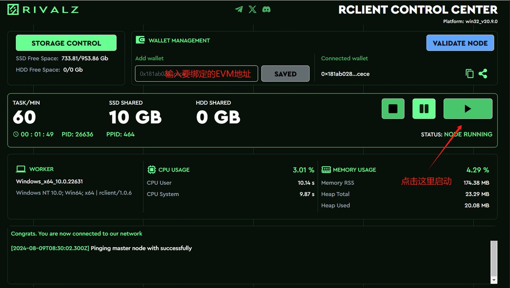Viewport: 510px width, 288px height.
Task: Open the X (Twitter) icon
Action: [x=252, y=9]
